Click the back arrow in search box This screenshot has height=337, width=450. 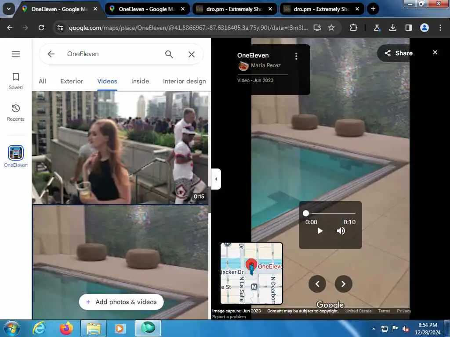click(51, 54)
